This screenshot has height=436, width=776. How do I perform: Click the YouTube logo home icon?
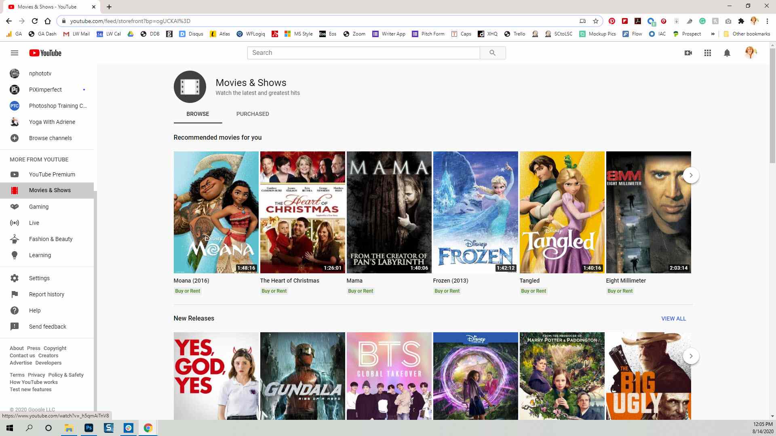click(45, 53)
